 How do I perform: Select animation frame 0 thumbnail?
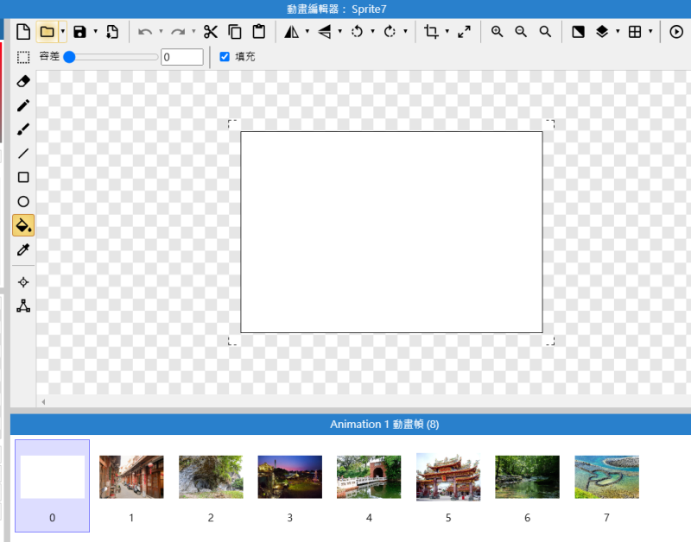53,486
